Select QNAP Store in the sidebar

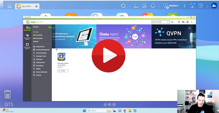coord(27,28)
